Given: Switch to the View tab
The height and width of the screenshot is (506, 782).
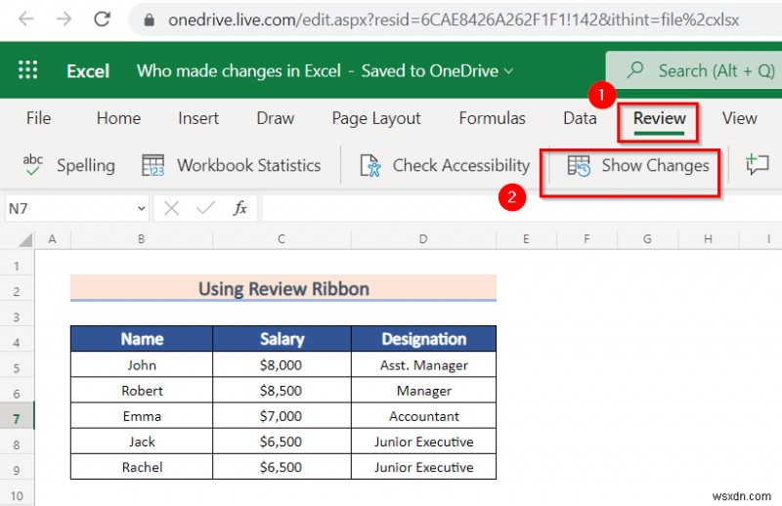Looking at the screenshot, I should pyautogui.click(x=740, y=118).
